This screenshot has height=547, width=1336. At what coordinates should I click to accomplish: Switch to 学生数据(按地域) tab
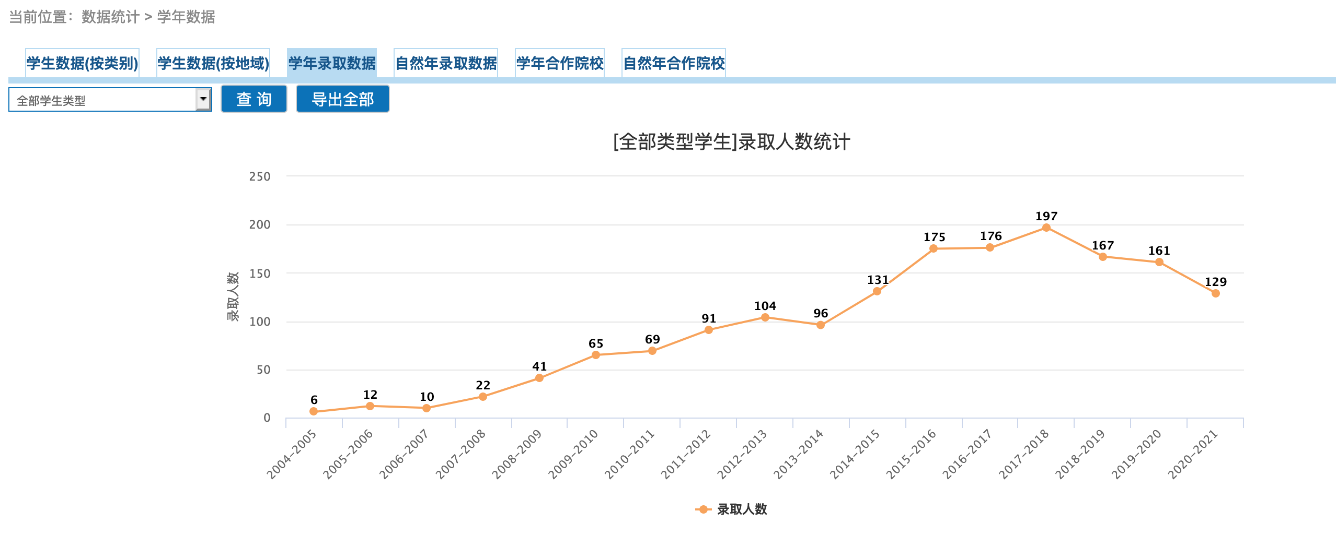(213, 63)
